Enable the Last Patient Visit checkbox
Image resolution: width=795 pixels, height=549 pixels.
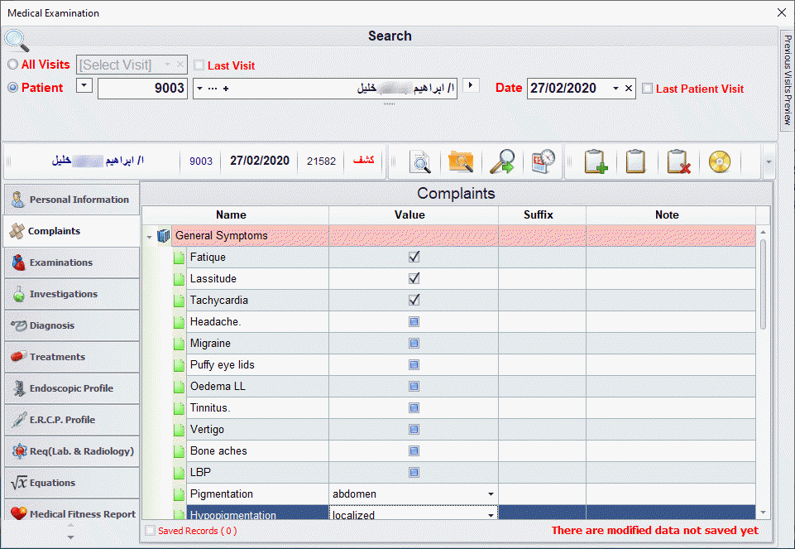[648, 89]
